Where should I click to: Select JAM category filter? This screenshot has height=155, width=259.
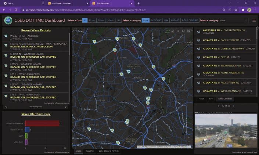pyautogui.click(x=166, y=20)
